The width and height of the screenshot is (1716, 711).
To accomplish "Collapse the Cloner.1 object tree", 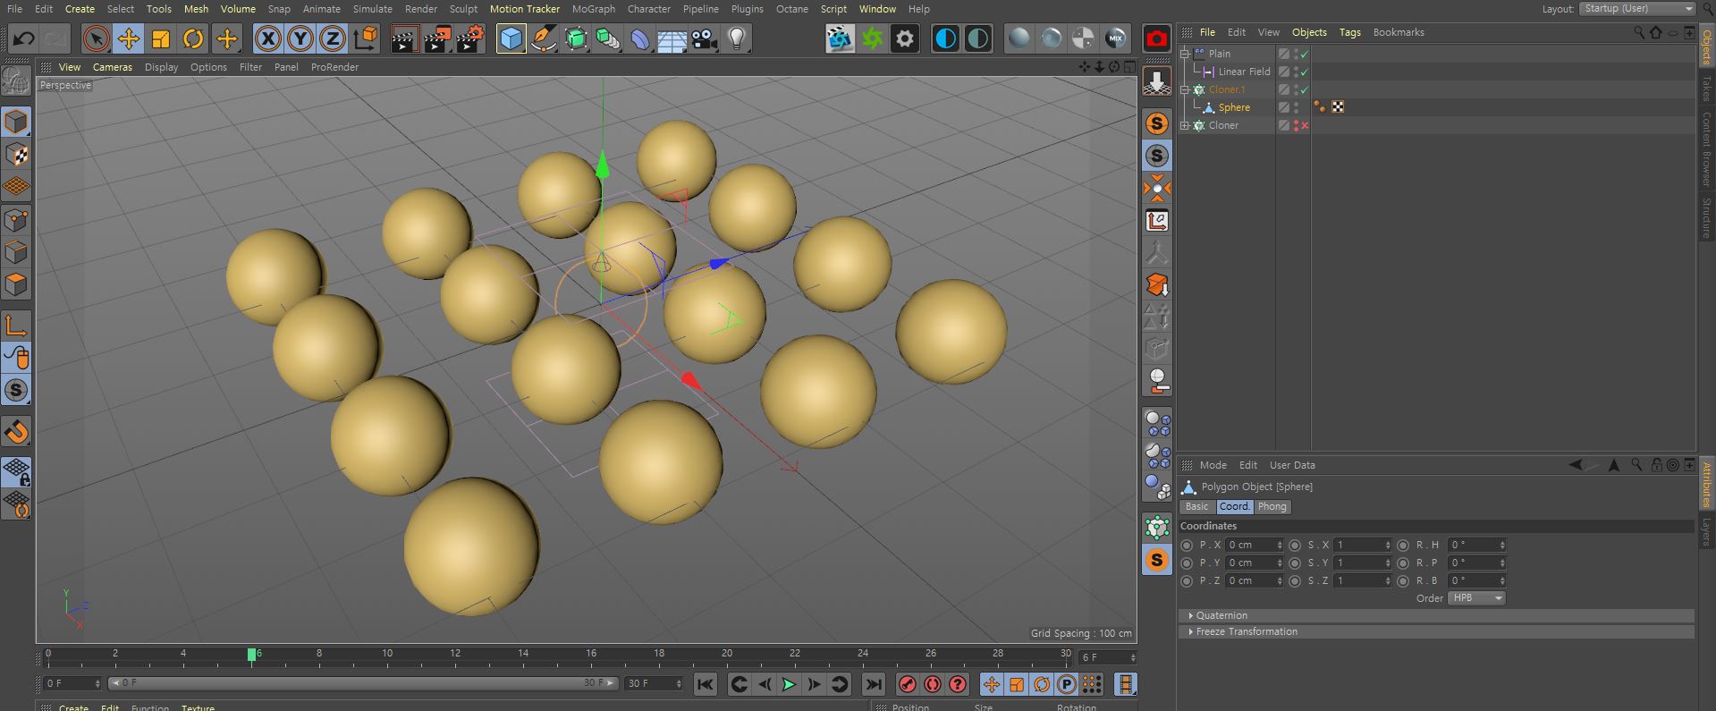I will 1185,89.
